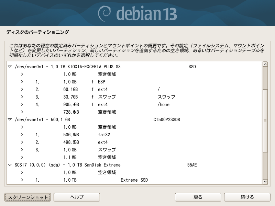Click the スクリーンショット button

(28, 197)
